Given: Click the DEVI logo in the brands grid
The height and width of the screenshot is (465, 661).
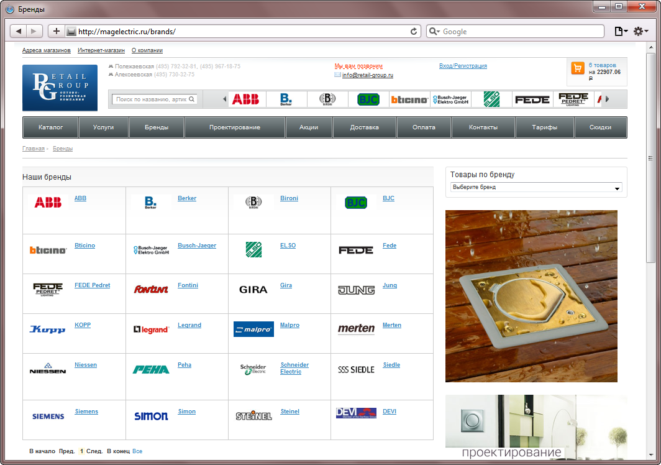Looking at the screenshot, I should (x=356, y=413).
